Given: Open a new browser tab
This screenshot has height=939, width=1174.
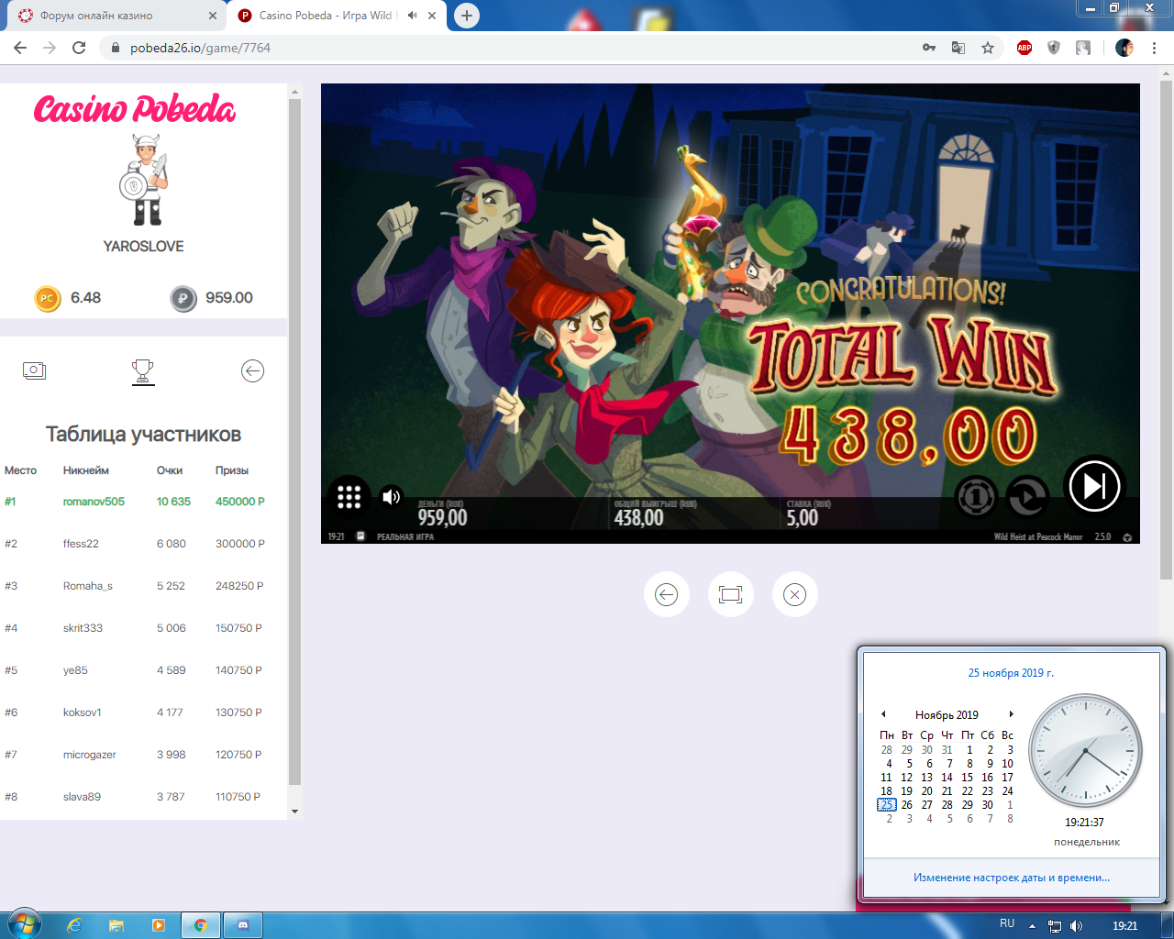Looking at the screenshot, I should coord(467,16).
